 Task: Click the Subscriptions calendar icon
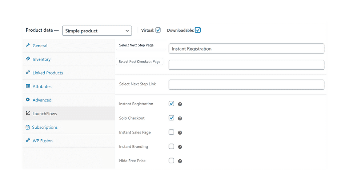(x=28, y=127)
